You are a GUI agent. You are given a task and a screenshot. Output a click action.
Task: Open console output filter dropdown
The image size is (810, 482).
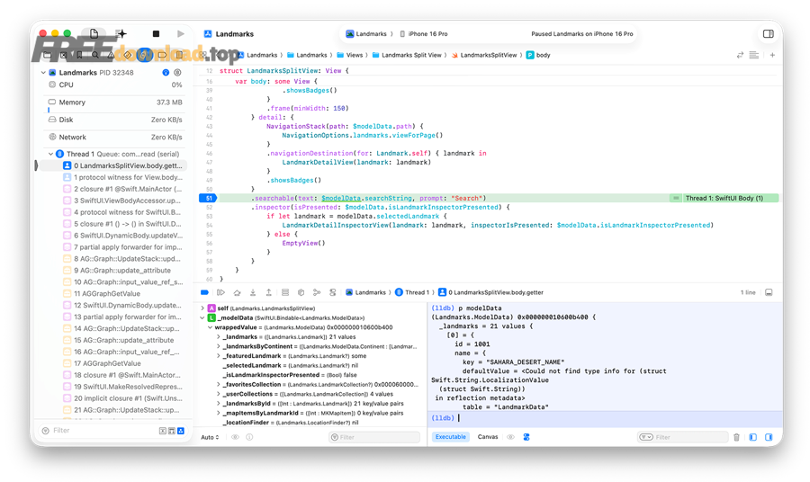tap(645, 437)
